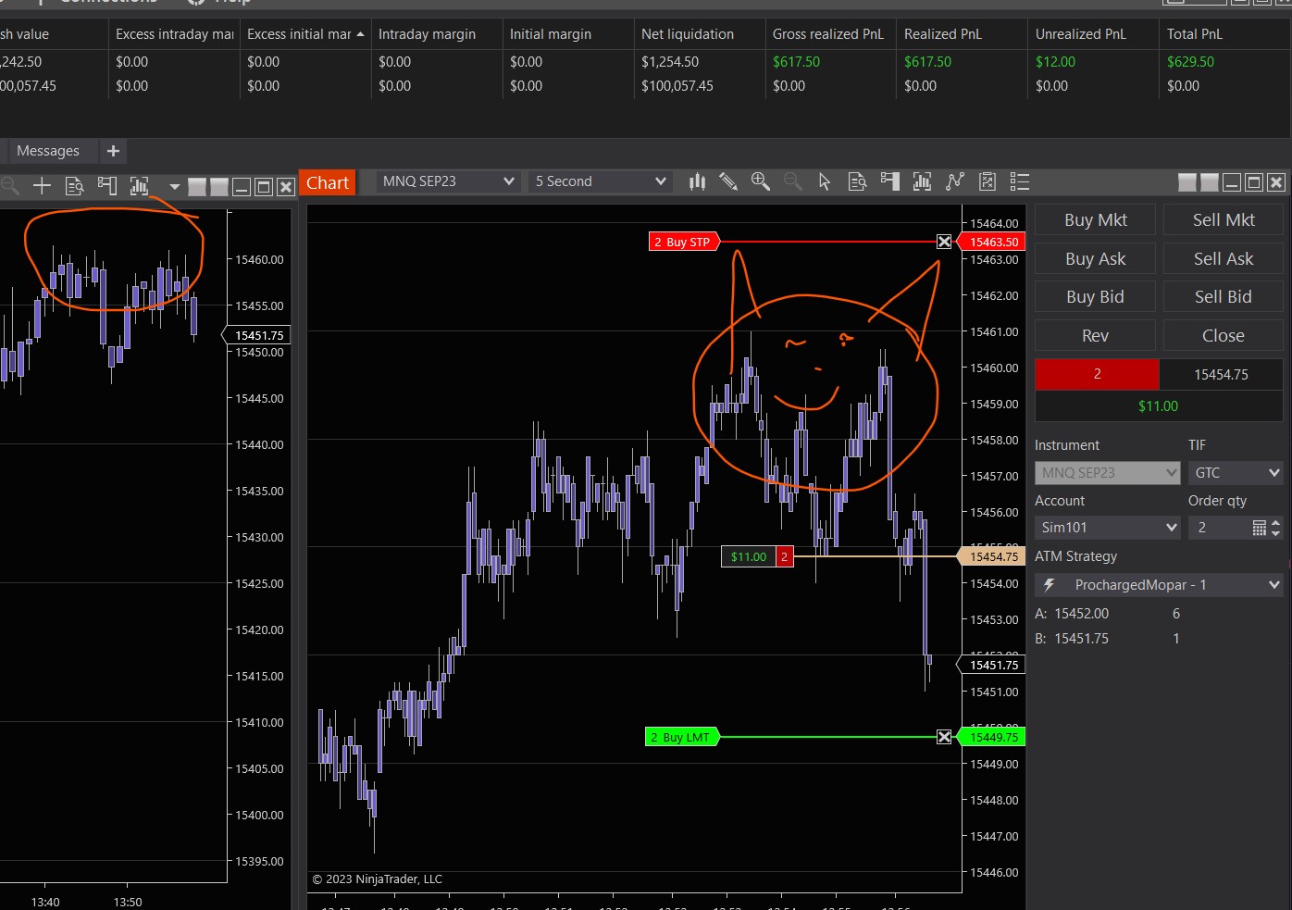The height and width of the screenshot is (910, 1292).
Task: Open the Instrument dropdown in Chart Trader
Action: pos(1107,473)
